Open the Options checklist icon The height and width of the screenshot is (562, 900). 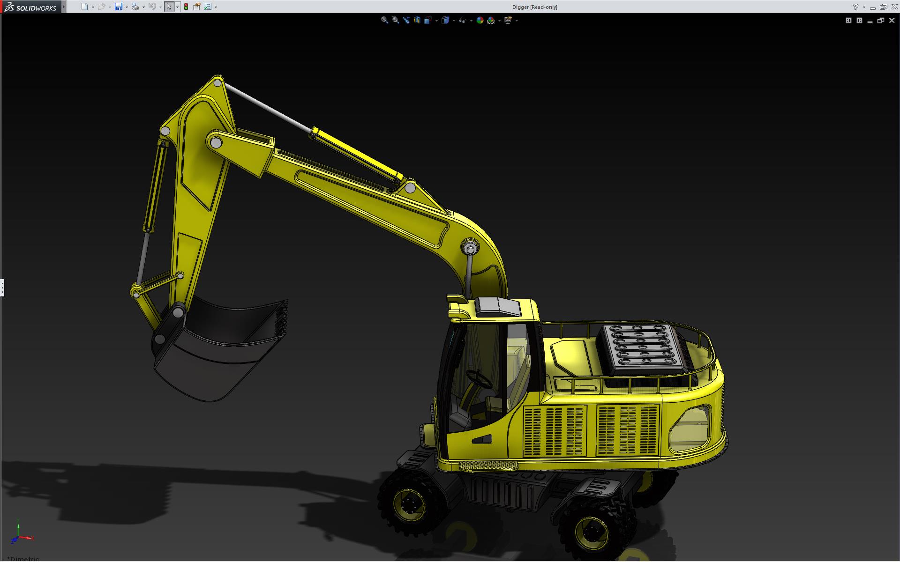click(208, 7)
